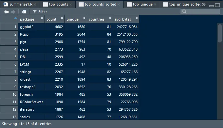Select the scales package cell
Image resolution: width=223 pixels, height=128 pixels.
[x=31, y=117]
